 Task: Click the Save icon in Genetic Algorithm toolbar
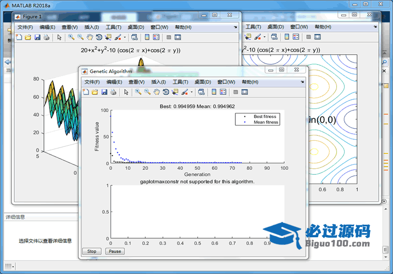tap(104, 92)
